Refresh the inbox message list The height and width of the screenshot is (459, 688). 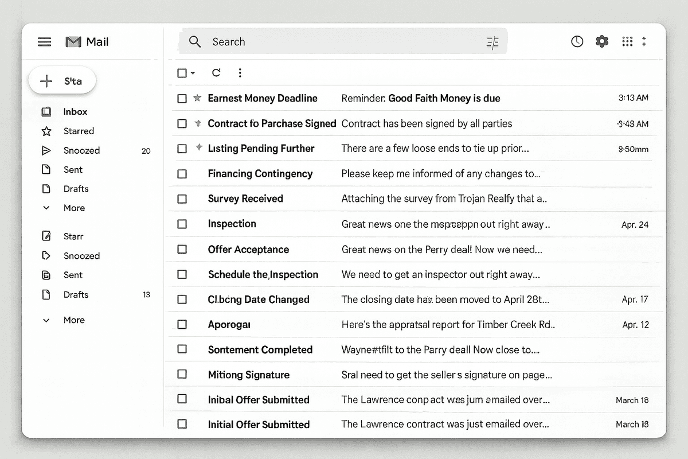point(216,73)
